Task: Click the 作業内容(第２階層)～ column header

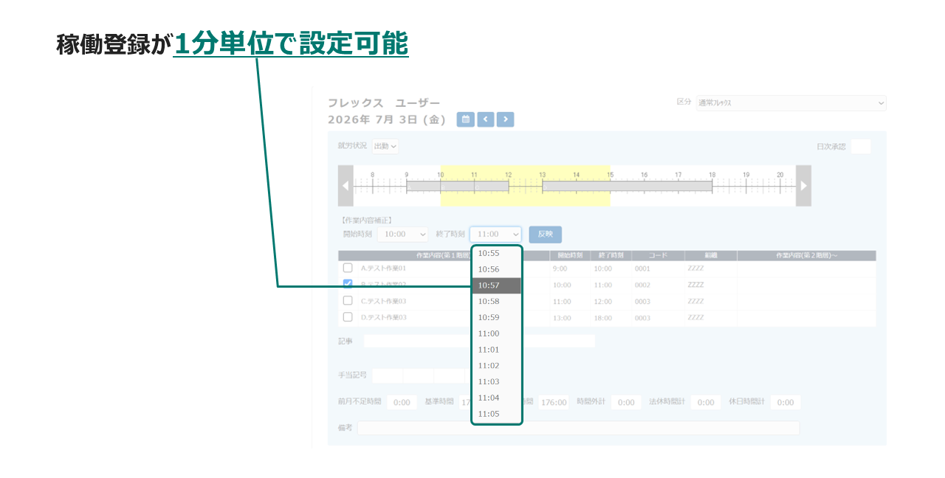Action: 806,255
